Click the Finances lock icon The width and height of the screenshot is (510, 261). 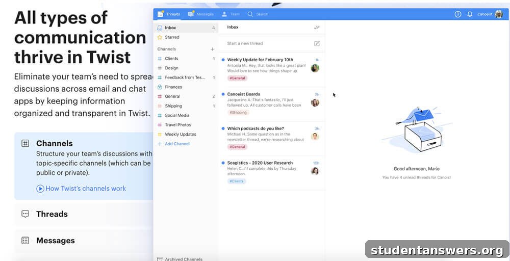click(159, 87)
